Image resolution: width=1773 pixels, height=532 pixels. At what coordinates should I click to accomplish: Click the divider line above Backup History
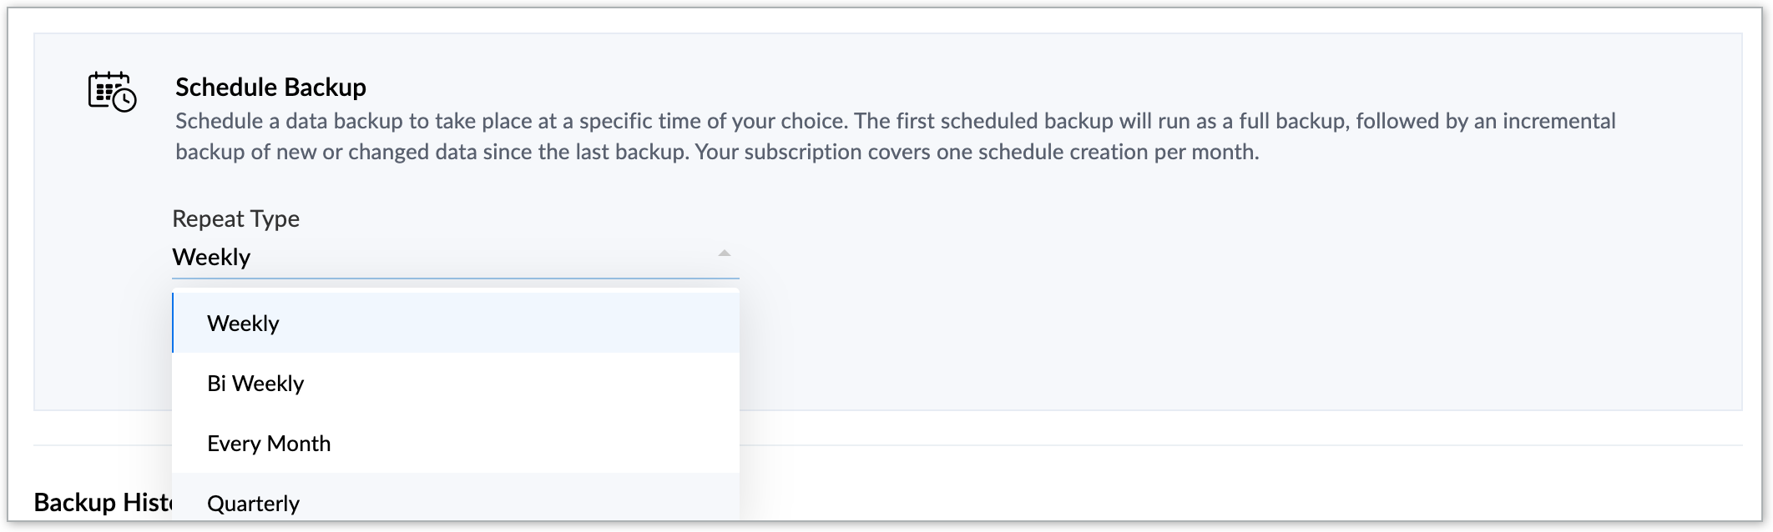tap(1252, 445)
